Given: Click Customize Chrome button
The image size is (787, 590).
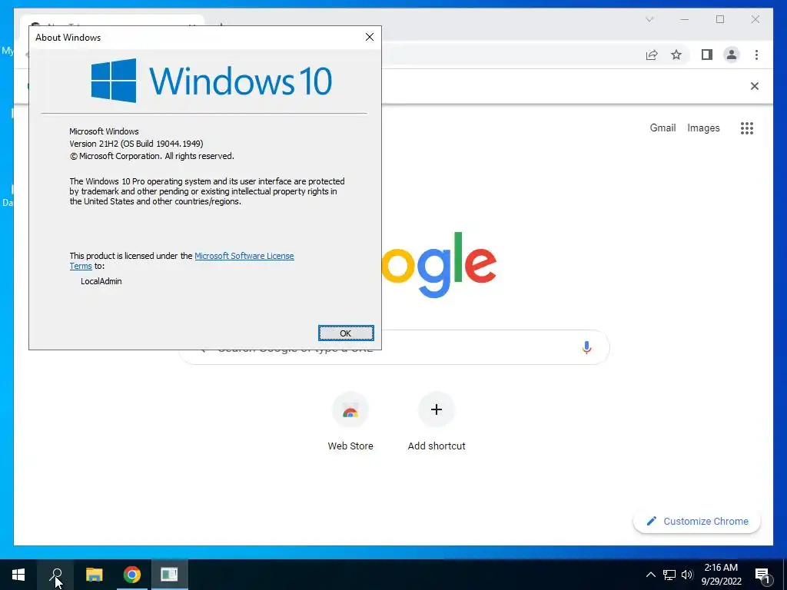Looking at the screenshot, I should pyautogui.click(x=696, y=522).
